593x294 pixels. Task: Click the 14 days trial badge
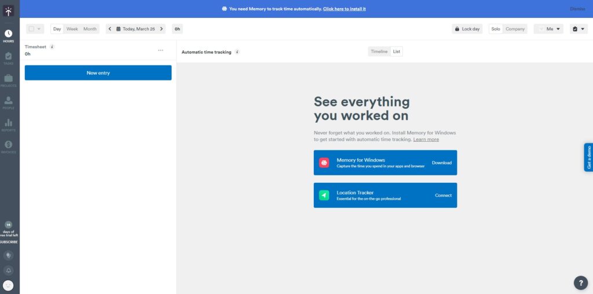click(8, 225)
